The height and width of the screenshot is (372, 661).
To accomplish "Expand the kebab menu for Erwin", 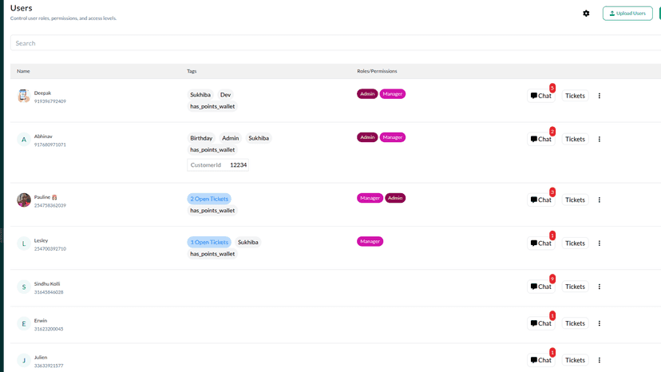I will (599, 323).
